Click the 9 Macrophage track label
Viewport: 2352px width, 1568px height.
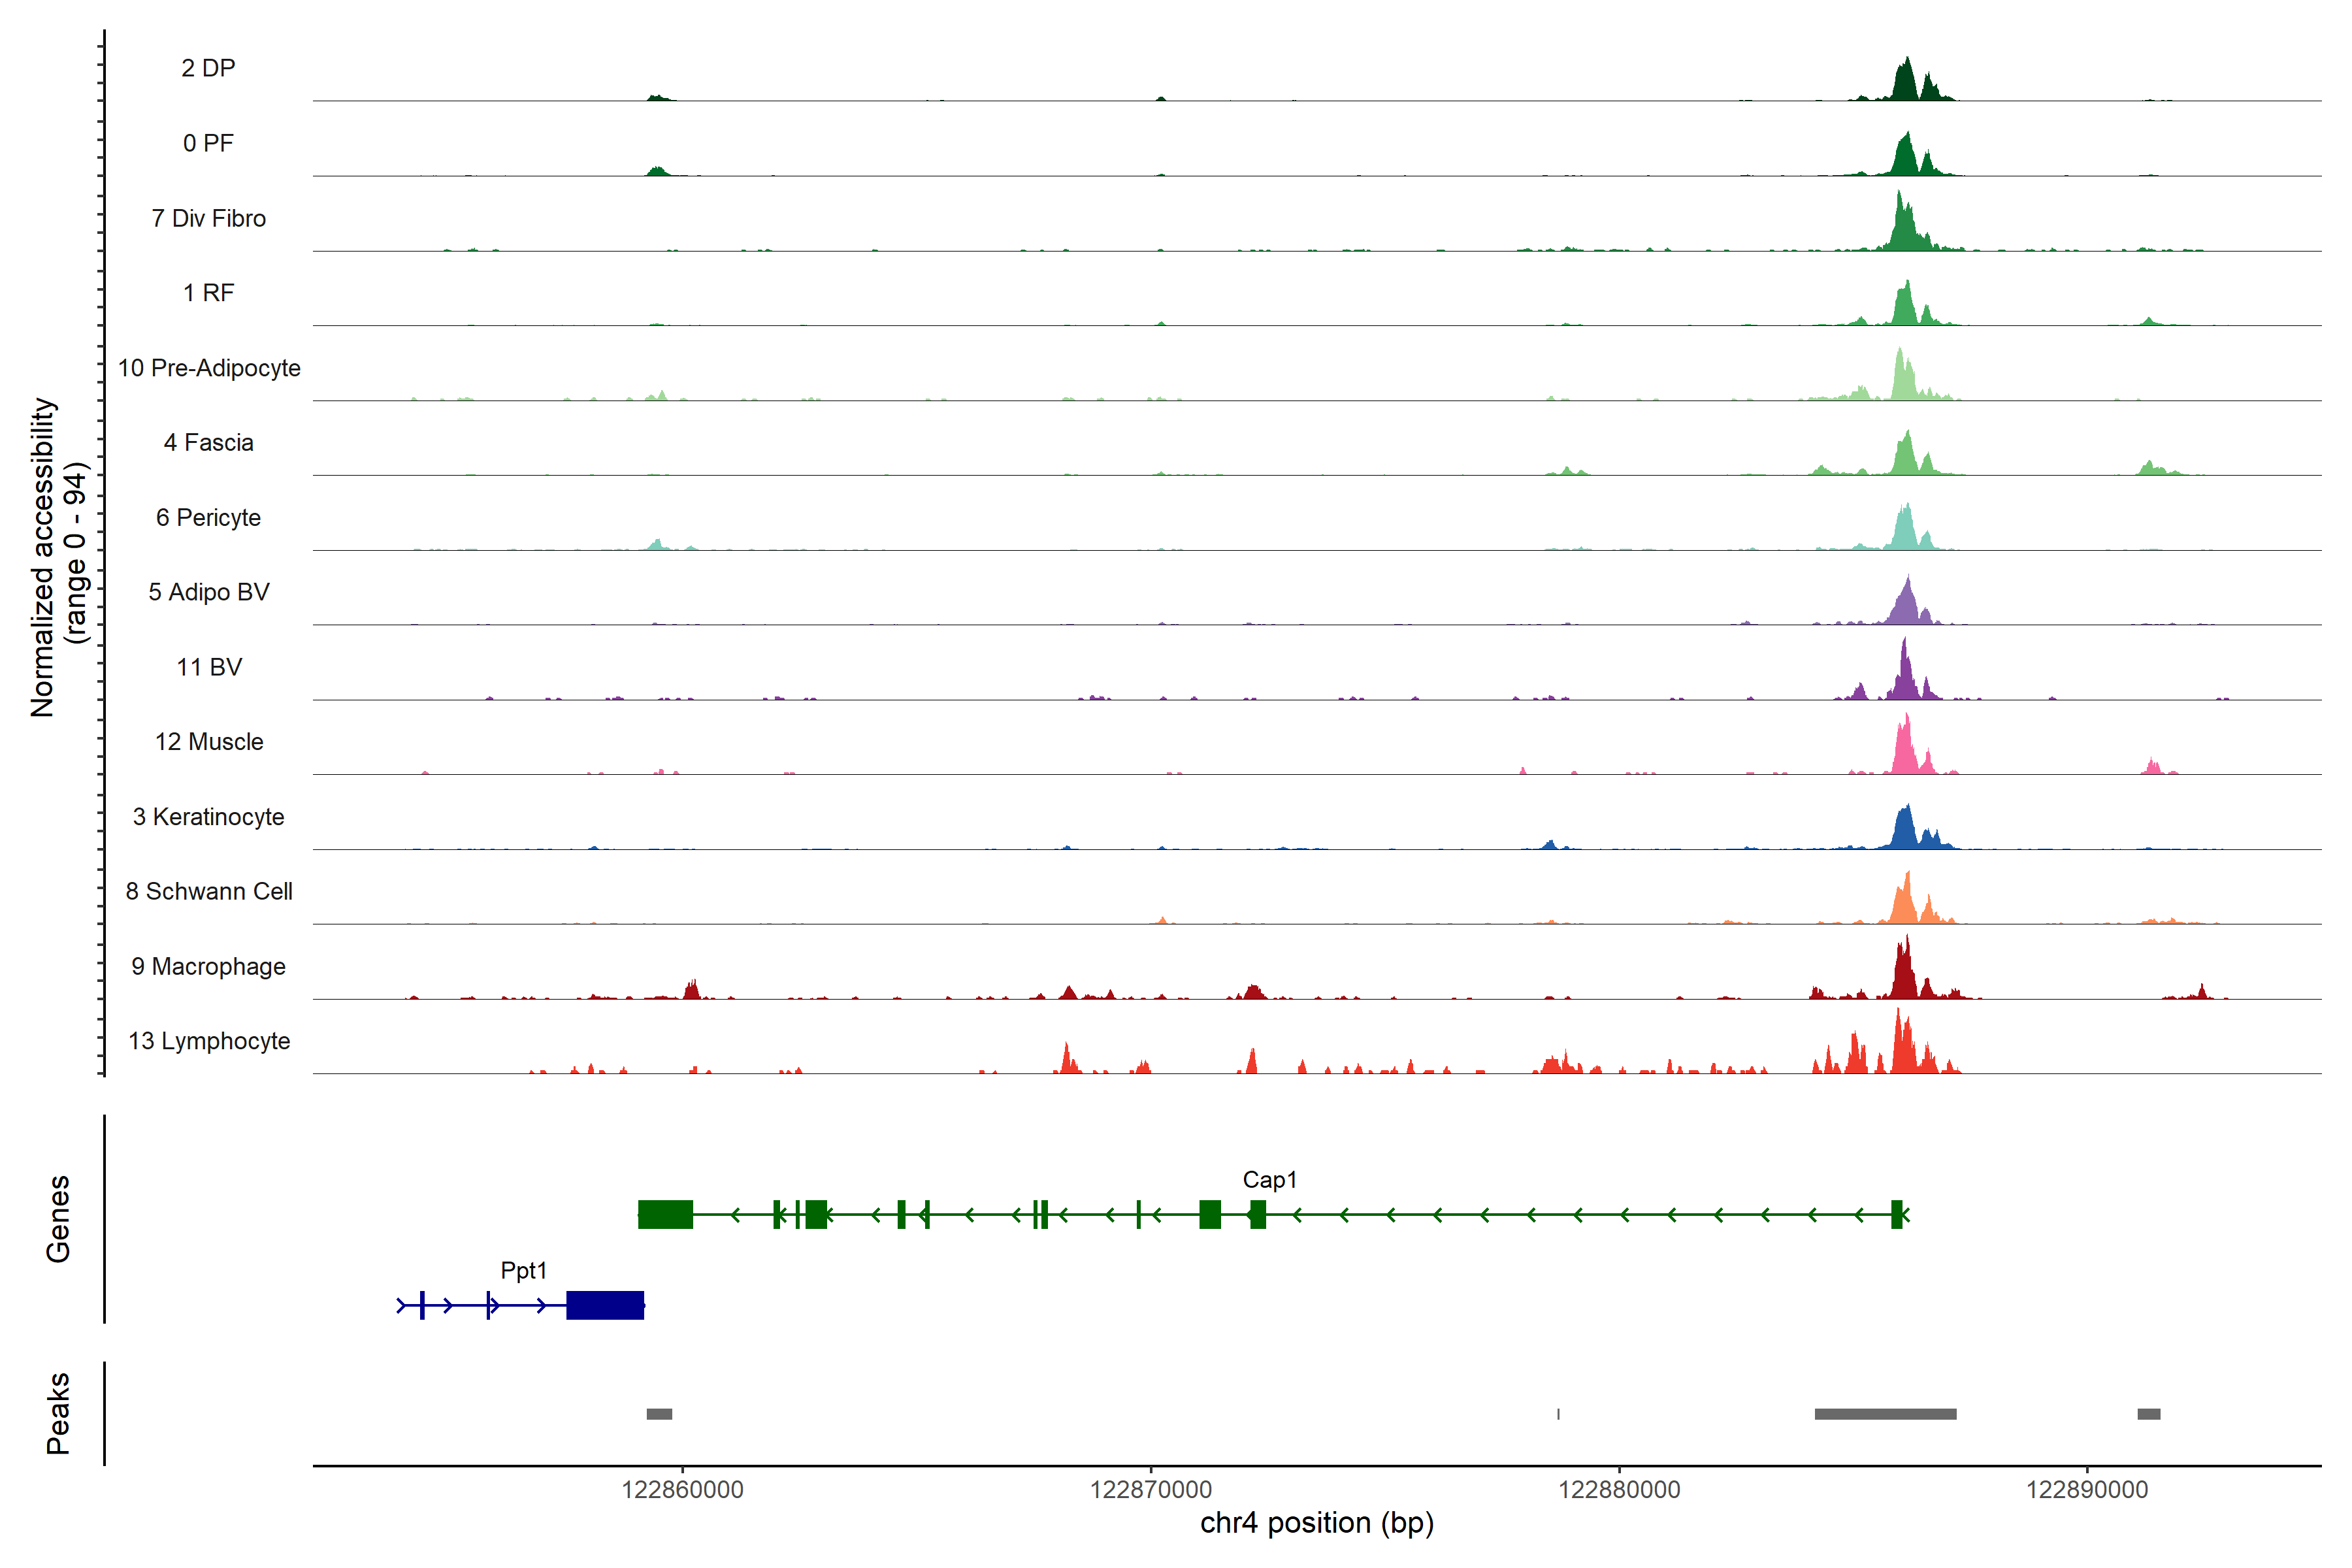[208, 967]
